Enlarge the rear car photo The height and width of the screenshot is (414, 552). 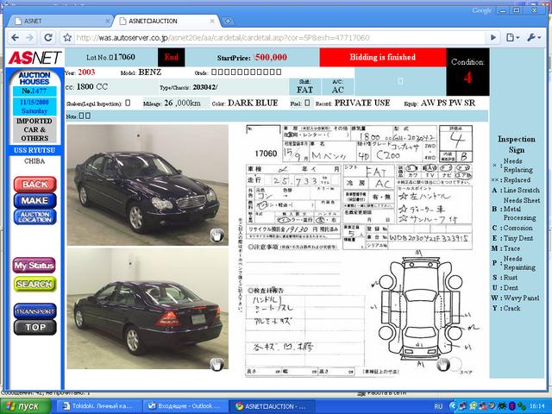147,309
